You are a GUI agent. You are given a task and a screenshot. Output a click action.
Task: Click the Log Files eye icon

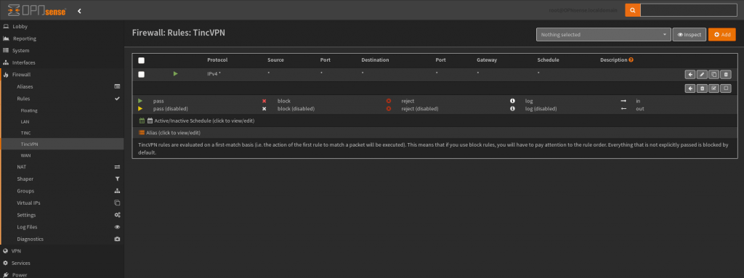[x=117, y=227]
